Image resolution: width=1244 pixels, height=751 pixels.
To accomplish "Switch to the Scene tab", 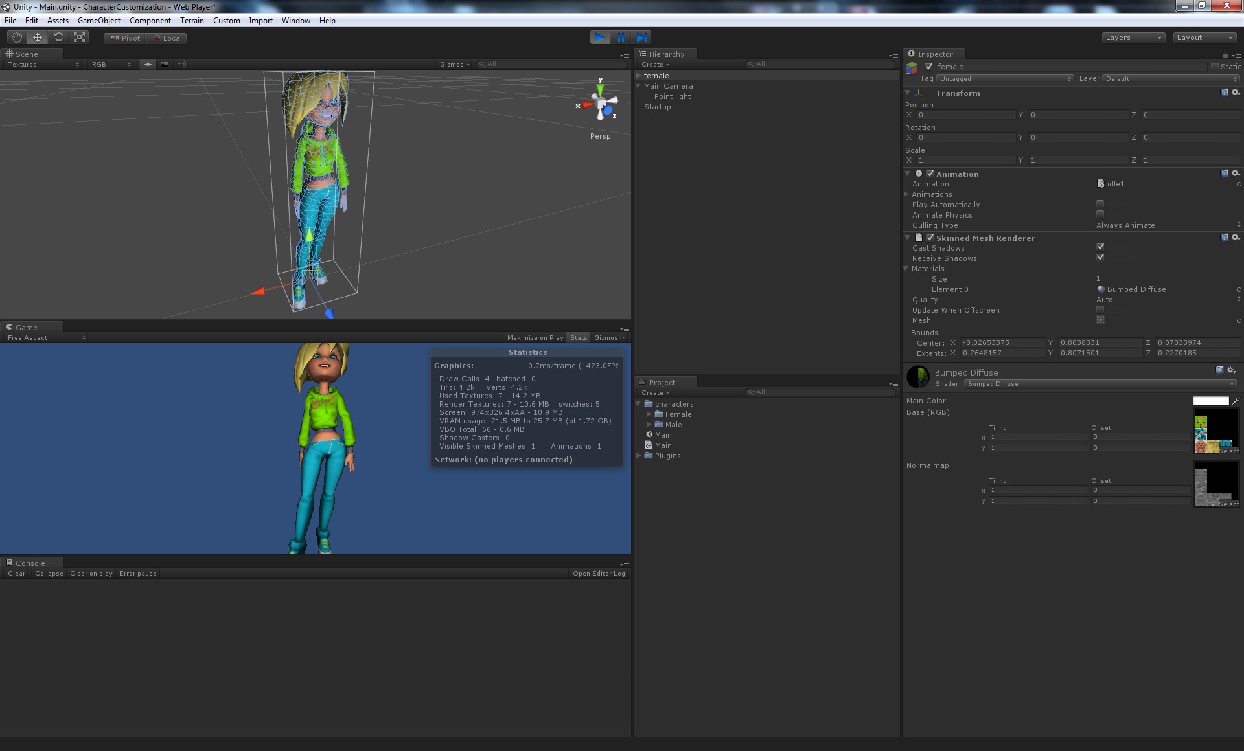I will (x=28, y=54).
